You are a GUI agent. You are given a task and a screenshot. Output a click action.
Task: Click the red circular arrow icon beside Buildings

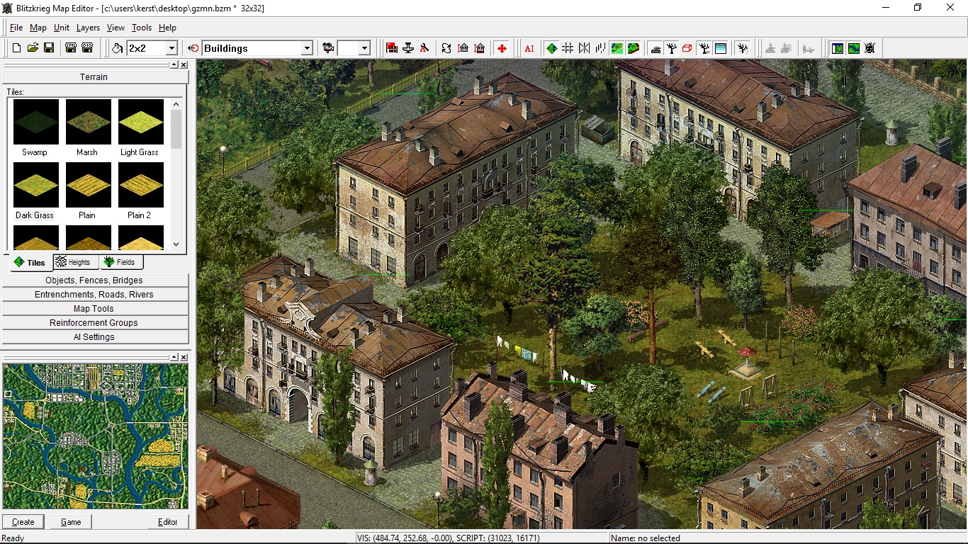coord(193,48)
